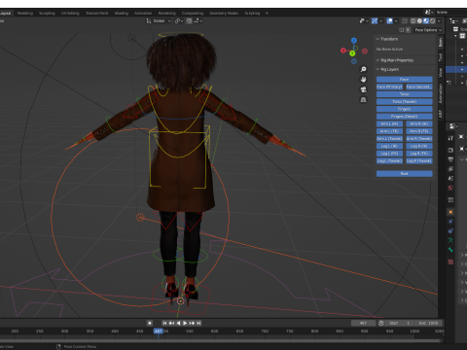
Task: Select solid viewport shading
Action: click(419, 20)
